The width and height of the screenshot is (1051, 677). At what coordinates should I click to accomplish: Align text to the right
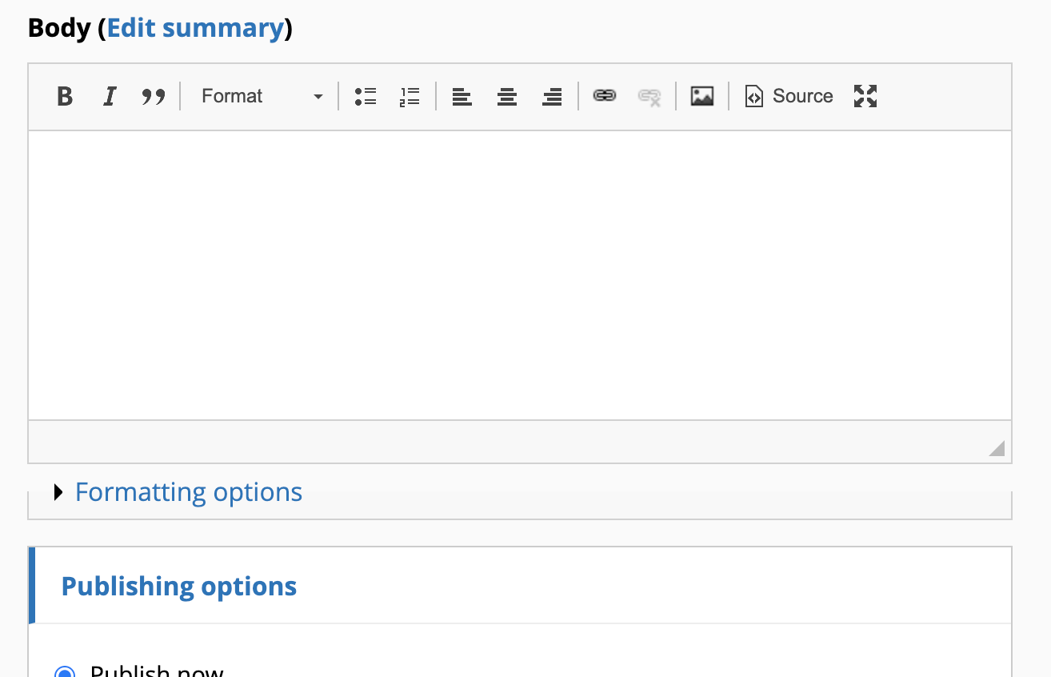[552, 96]
